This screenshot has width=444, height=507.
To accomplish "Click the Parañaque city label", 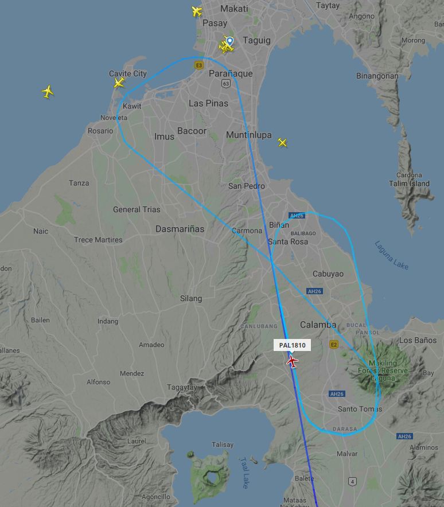I will 231,73.
